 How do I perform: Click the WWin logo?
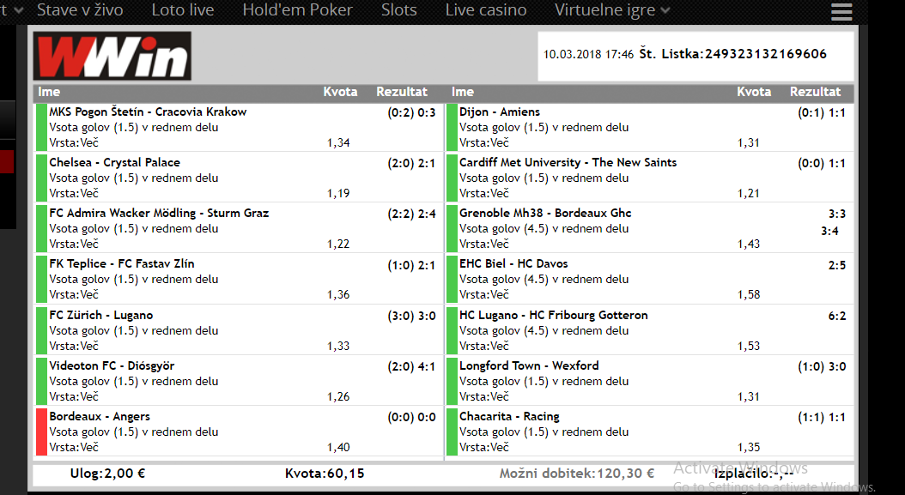[112, 56]
